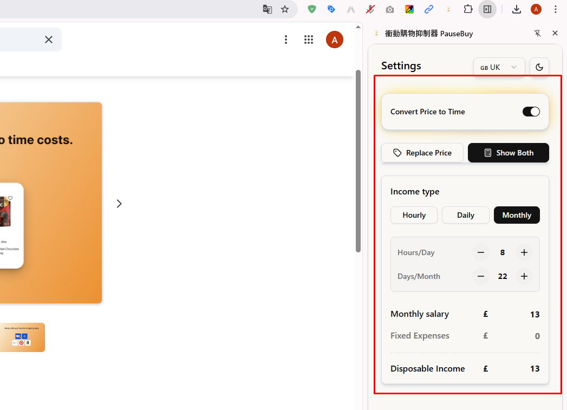
Task: Open the eyedropper color picker extension
Action: tap(409, 9)
